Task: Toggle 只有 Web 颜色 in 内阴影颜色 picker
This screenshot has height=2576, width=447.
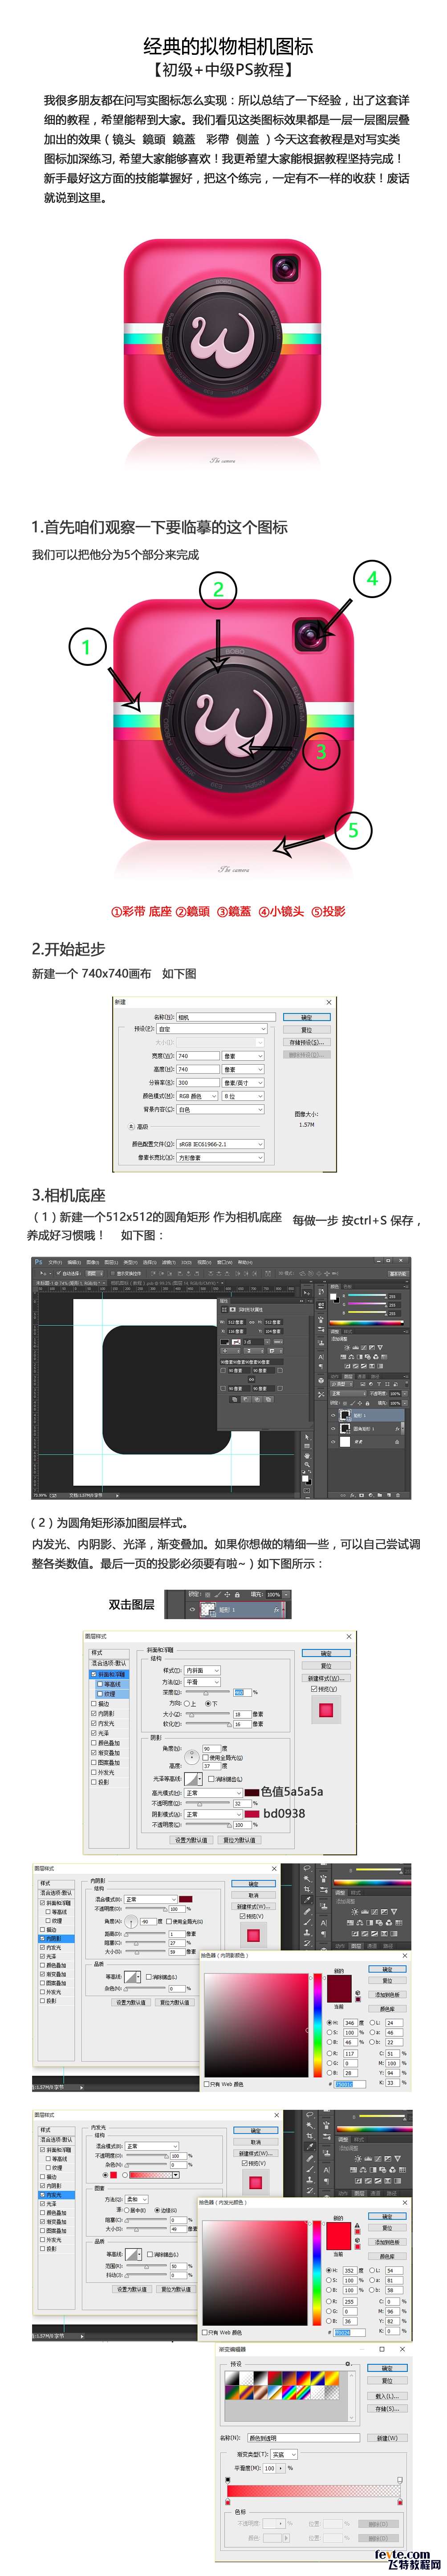Action: [x=207, y=2085]
